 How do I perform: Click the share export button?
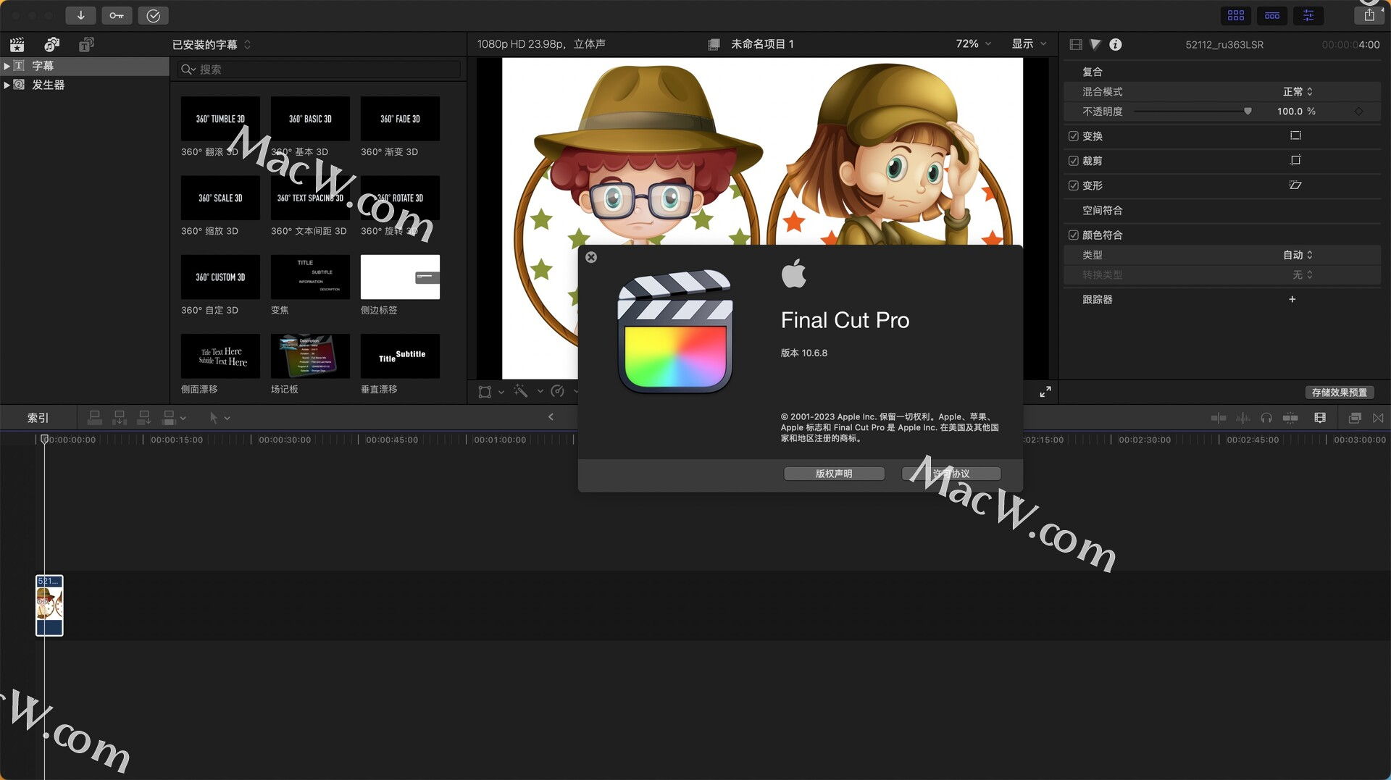pyautogui.click(x=1369, y=15)
